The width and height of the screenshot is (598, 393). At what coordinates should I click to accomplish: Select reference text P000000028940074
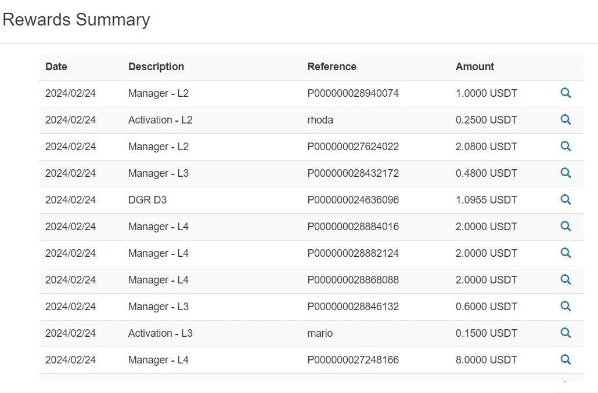pos(353,93)
